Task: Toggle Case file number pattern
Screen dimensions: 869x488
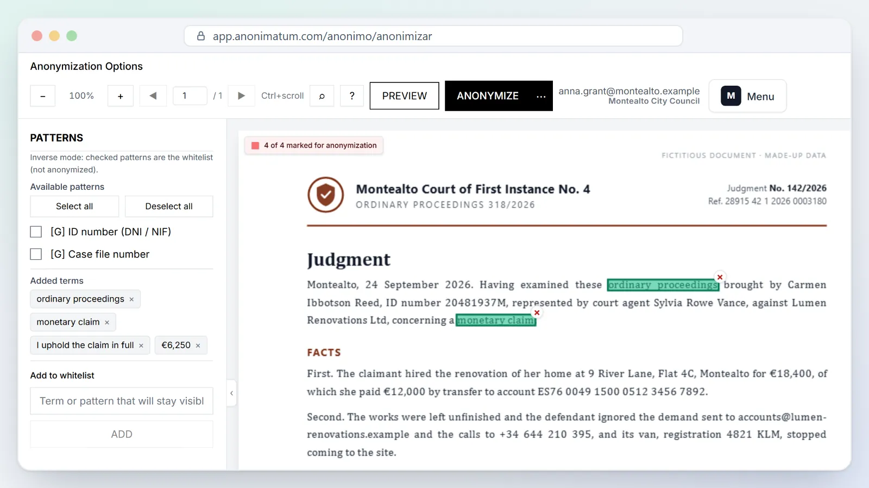Action: [x=36, y=254]
